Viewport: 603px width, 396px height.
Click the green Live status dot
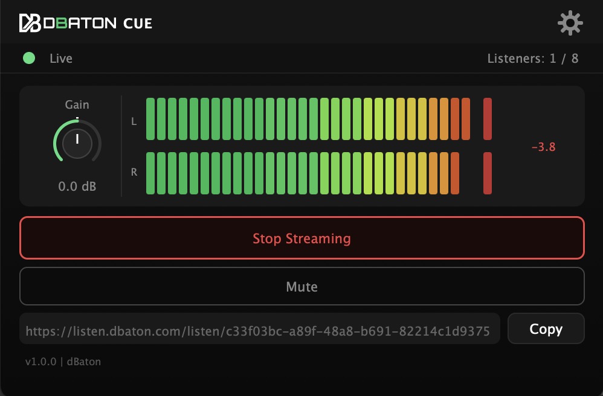click(29, 58)
